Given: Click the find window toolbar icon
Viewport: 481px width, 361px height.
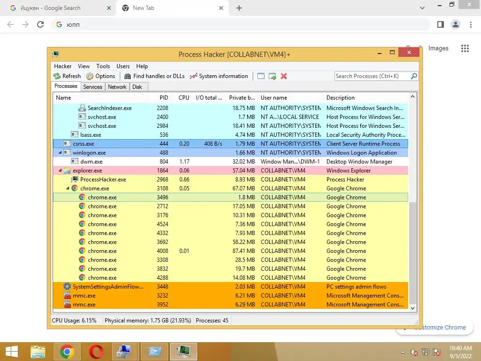Looking at the screenshot, I should (x=261, y=76).
